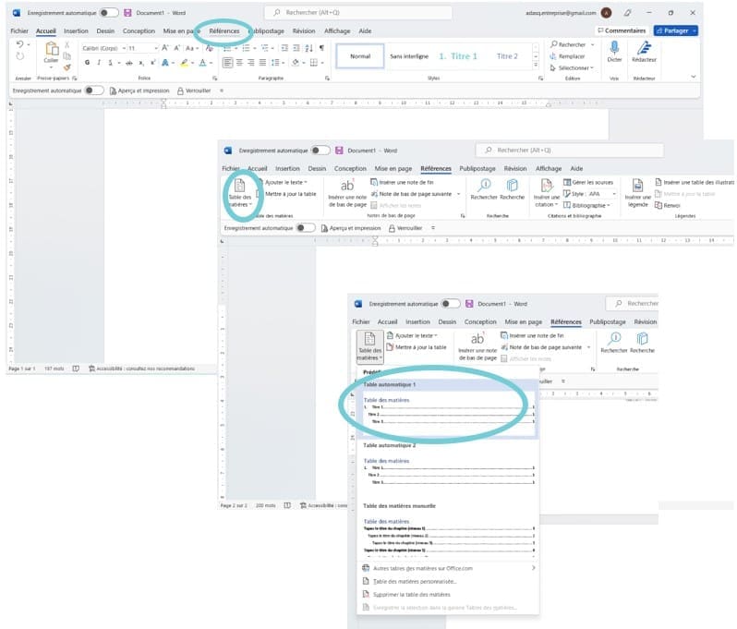Choose Table des matières manuelle thumbnail
Image resolution: width=737 pixels, height=629 pixels.
449,528
